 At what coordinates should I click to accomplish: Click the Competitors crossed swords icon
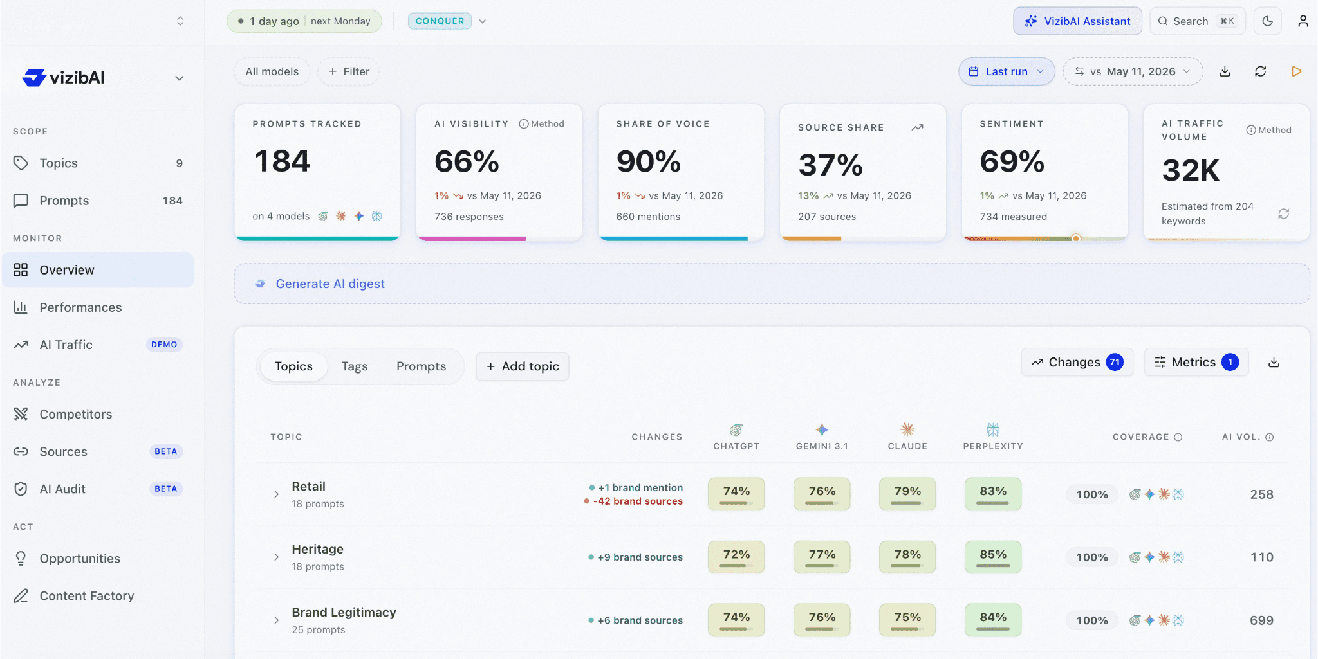[x=21, y=414]
